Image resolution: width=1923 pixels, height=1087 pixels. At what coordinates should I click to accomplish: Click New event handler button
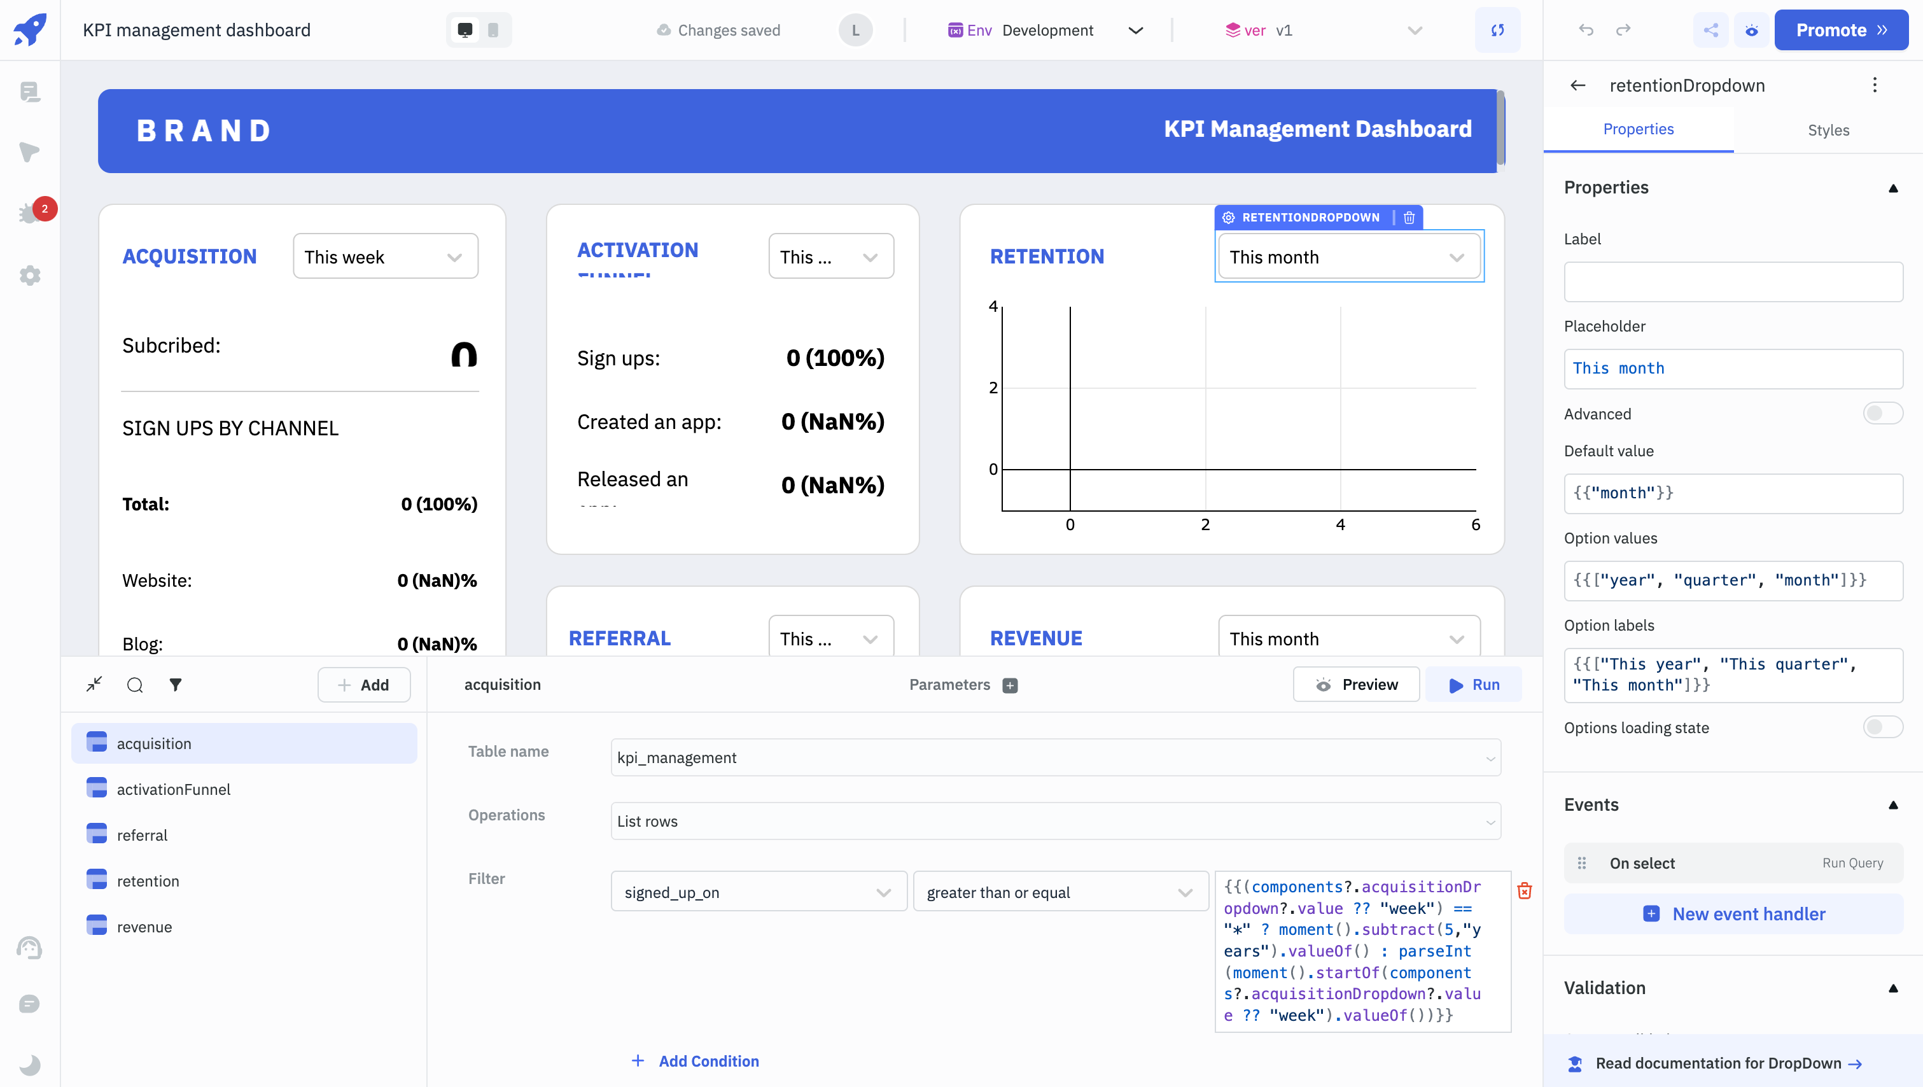point(1734,913)
